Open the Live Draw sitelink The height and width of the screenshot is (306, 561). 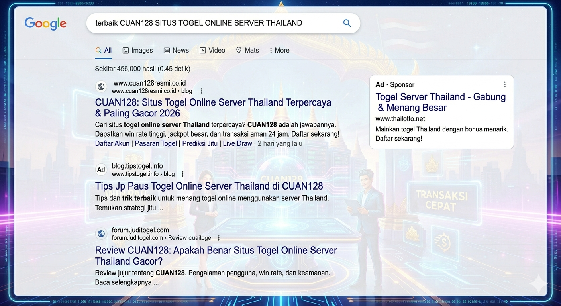coord(237,143)
